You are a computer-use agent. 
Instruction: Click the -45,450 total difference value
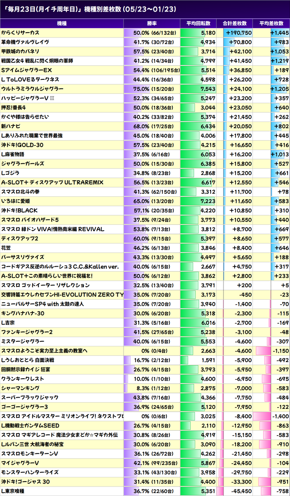click(x=241, y=491)
